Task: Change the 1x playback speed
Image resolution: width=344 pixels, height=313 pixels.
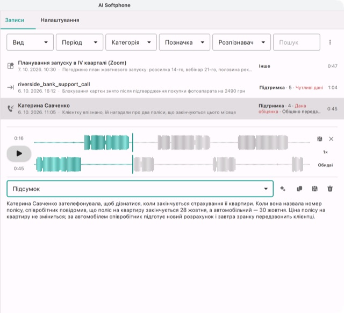Action: (x=325, y=152)
